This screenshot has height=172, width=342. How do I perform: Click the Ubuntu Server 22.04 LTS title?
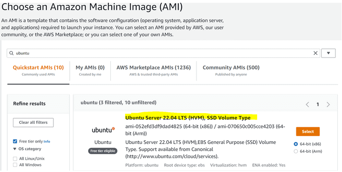point(188,118)
